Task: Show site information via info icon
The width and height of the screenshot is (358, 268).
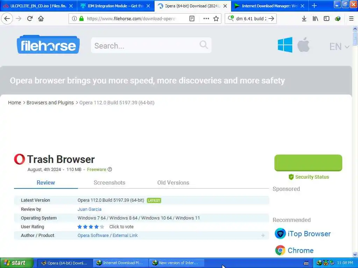Action: click(74, 18)
